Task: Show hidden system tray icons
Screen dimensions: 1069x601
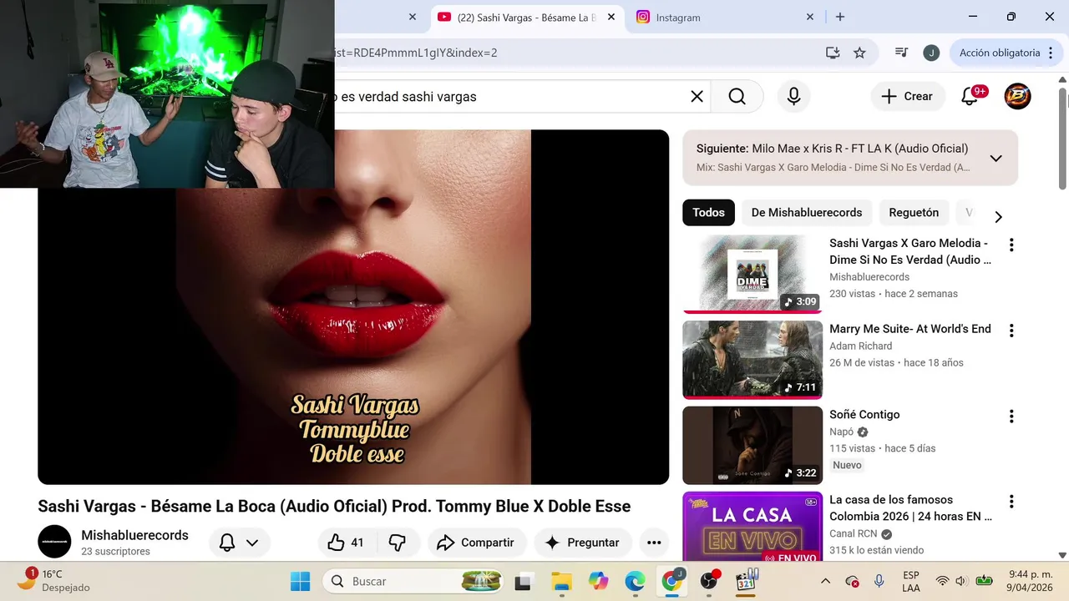Action: [x=825, y=581]
